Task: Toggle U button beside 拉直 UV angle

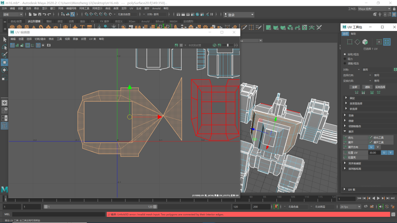Action: [x=384, y=153]
